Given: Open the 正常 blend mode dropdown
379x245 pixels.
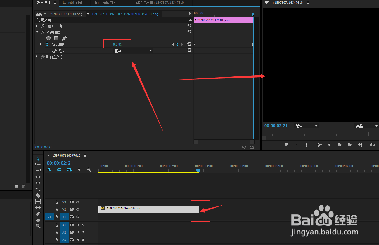Looking at the screenshot, I should click(133, 51).
